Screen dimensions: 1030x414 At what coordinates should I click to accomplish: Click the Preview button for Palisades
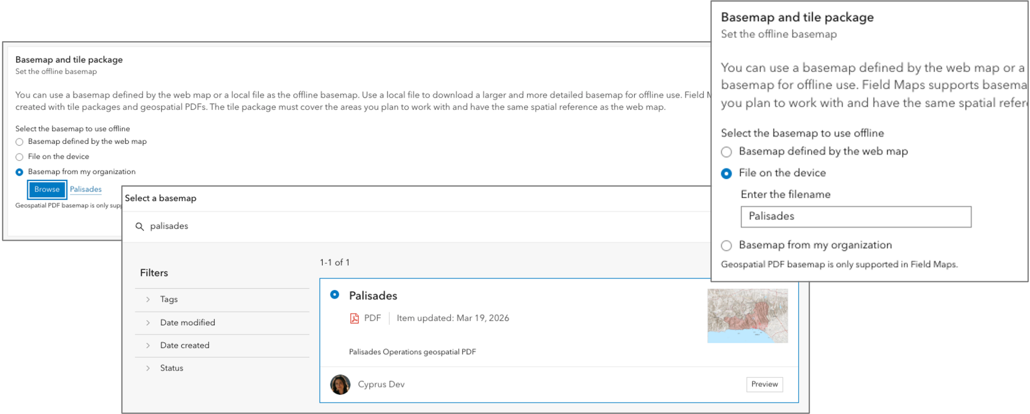point(764,384)
